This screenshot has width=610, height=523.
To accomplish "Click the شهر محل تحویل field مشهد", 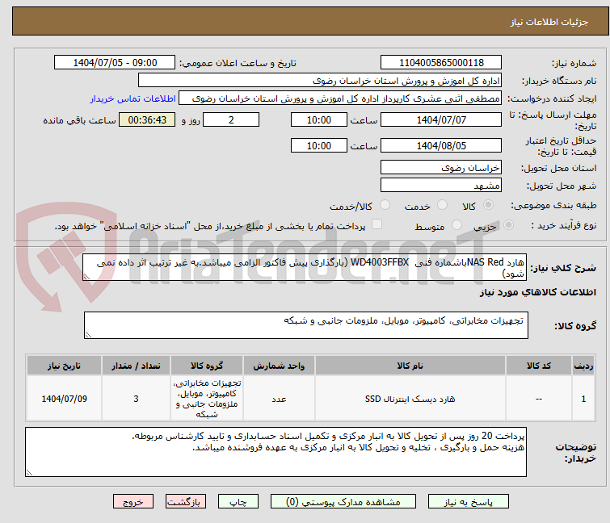I will tap(441, 186).
